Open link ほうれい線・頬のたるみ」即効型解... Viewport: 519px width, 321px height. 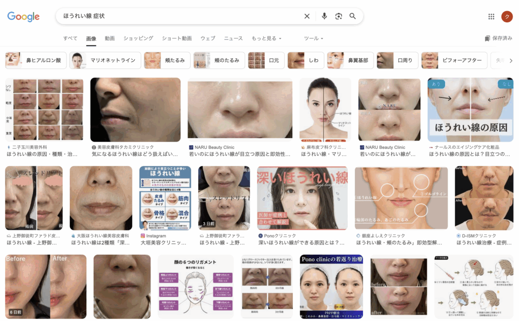pos(399,243)
